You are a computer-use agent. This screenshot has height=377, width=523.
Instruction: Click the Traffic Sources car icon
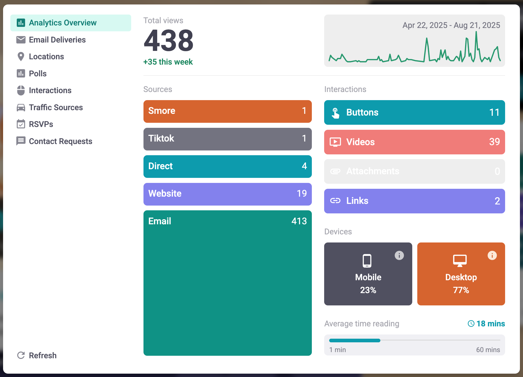pos(21,107)
